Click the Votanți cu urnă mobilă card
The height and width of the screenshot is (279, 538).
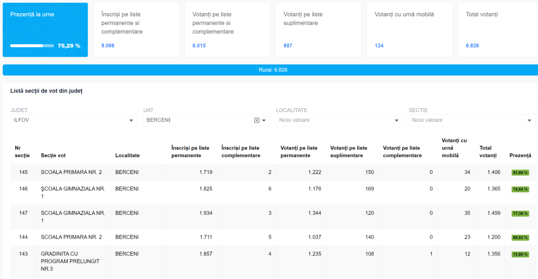click(x=409, y=30)
